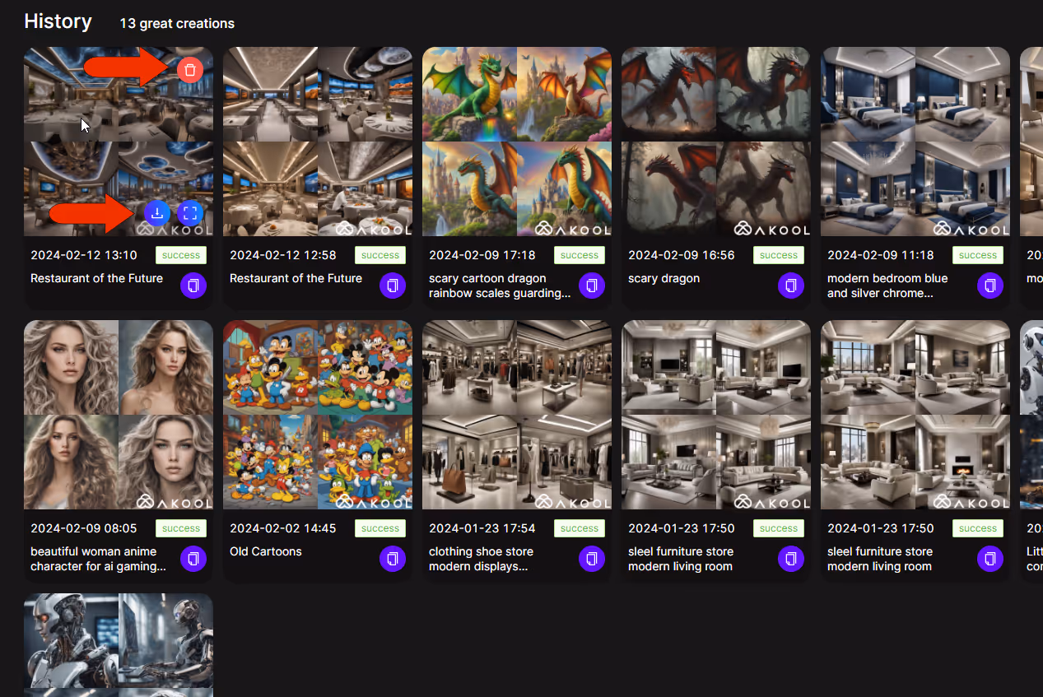Click title 'beautiful woman anime character for ai gaming...'
This screenshot has height=697, width=1043.
pos(99,559)
